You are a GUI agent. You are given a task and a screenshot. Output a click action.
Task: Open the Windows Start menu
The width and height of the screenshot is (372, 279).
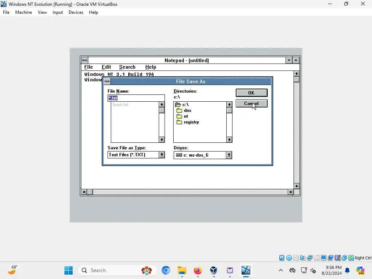point(69,270)
